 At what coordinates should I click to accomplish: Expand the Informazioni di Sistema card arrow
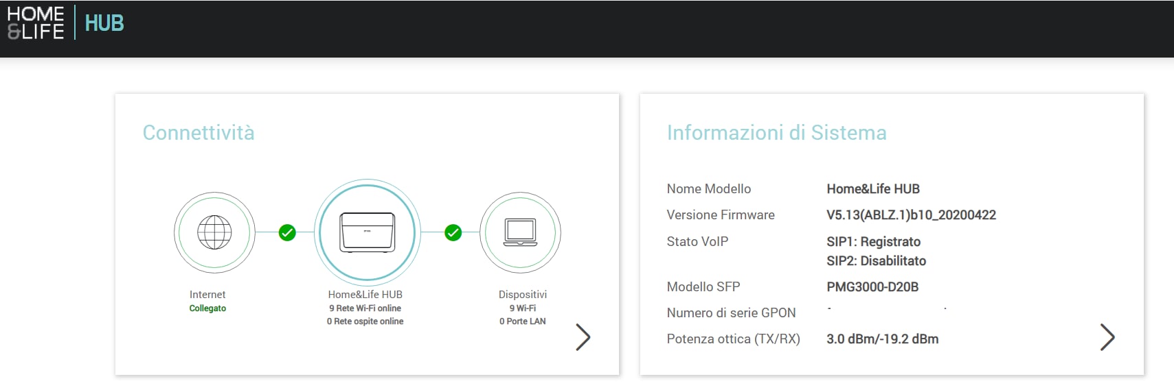tap(1107, 337)
